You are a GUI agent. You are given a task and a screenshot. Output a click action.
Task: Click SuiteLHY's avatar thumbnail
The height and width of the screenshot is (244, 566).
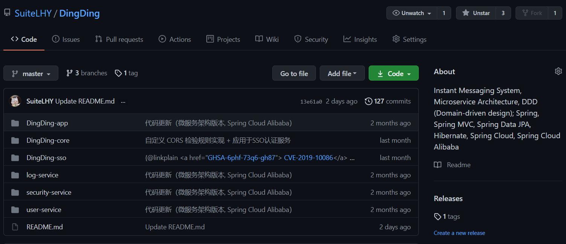tap(15, 101)
